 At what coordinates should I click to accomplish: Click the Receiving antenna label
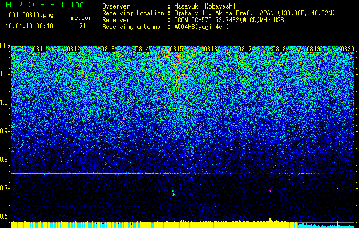click(x=131, y=27)
